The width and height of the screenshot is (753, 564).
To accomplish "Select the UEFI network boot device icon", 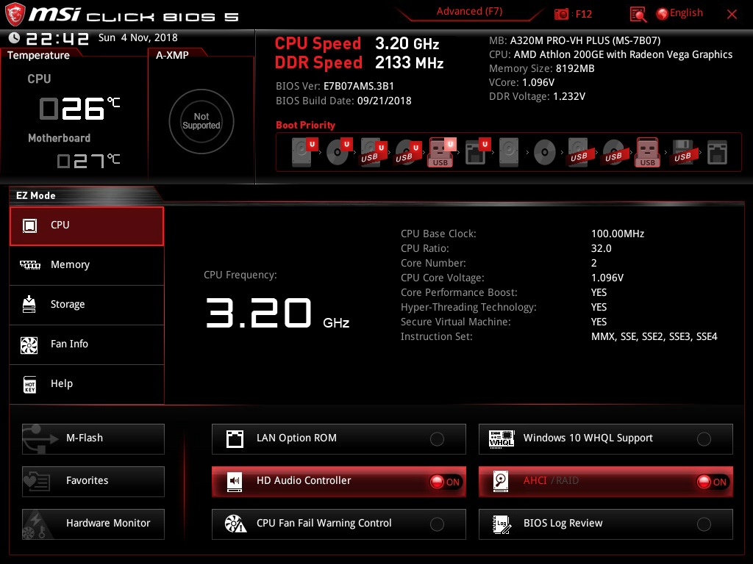I will (x=477, y=152).
